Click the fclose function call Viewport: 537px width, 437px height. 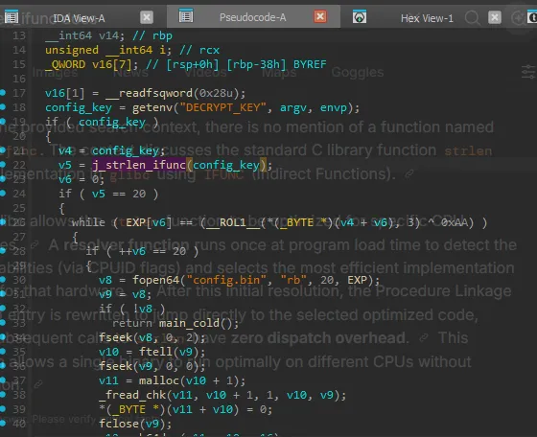pos(119,424)
